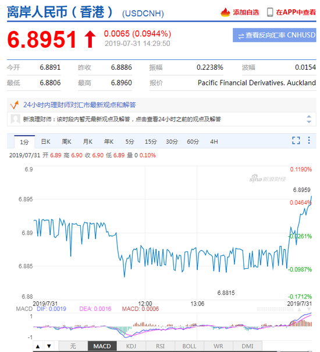Click the 最低 value 6.8806
The image size is (320, 352).
pyautogui.click(x=50, y=83)
